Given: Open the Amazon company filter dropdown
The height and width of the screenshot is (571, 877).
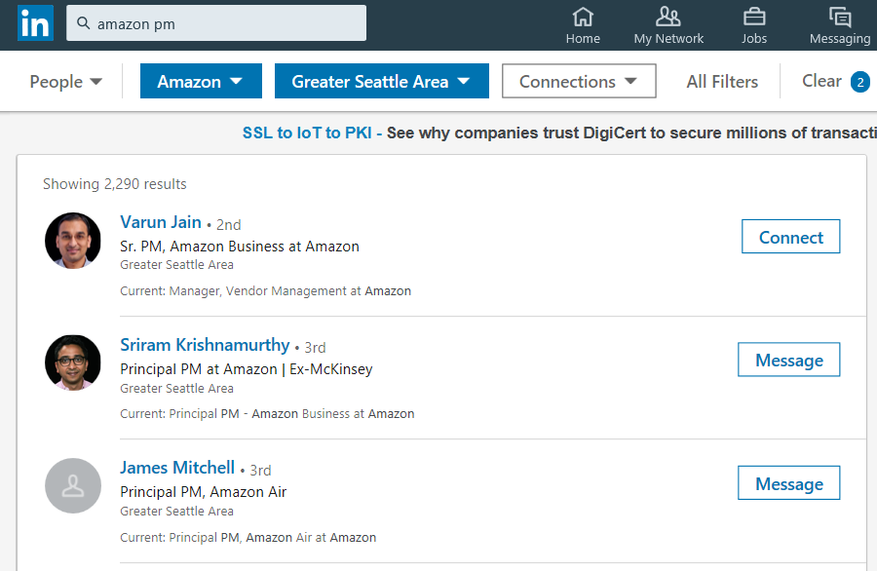Looking at the screenshot, I should tap(201, 82).
